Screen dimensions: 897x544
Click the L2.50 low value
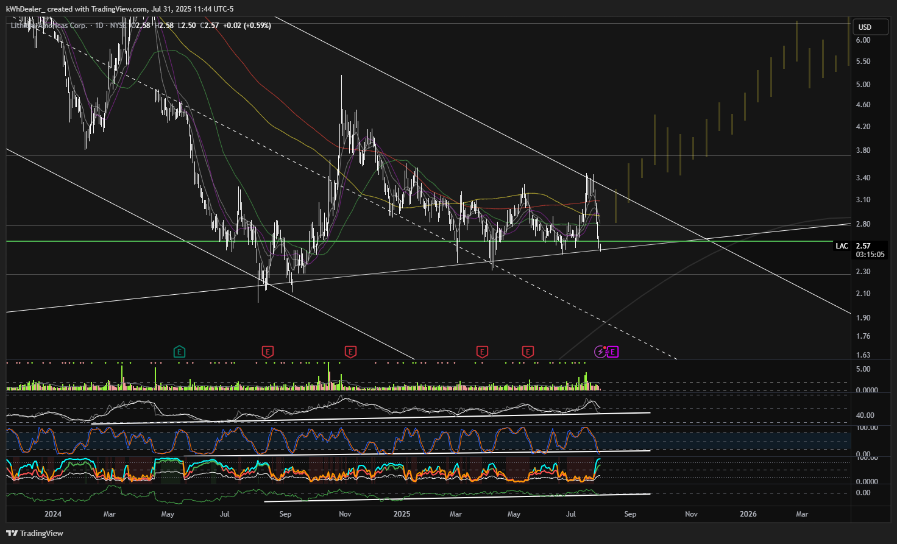coord(187,26)
